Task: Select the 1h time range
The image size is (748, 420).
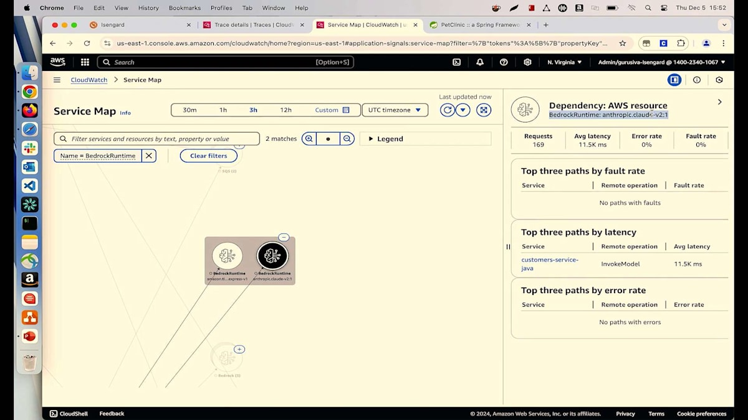Action: 223,110
